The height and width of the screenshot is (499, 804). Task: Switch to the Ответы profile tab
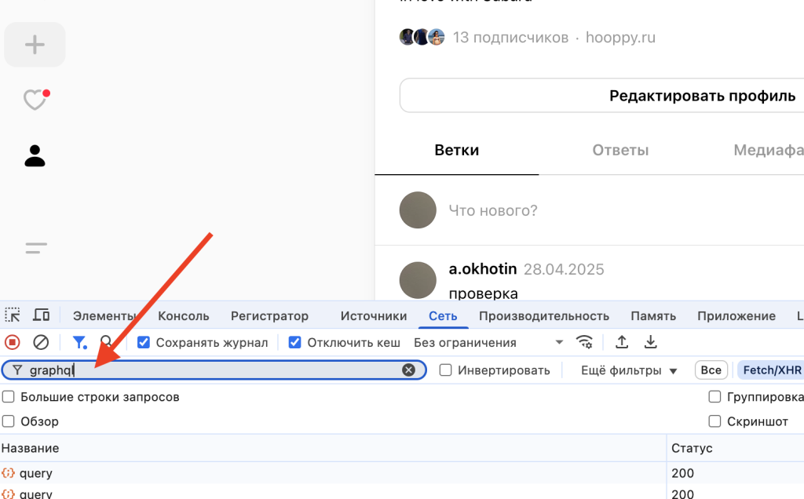(x=620, y=150)
